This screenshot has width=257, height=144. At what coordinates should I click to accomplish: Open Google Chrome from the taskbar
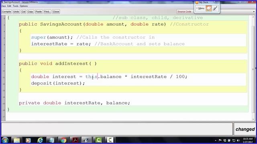pyautogui.click(x=63, y=140)
